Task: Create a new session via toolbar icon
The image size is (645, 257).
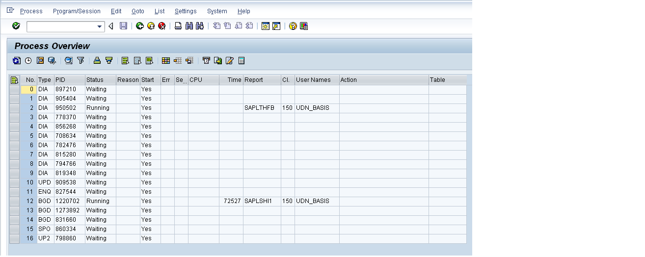Action: click(266, 26)
